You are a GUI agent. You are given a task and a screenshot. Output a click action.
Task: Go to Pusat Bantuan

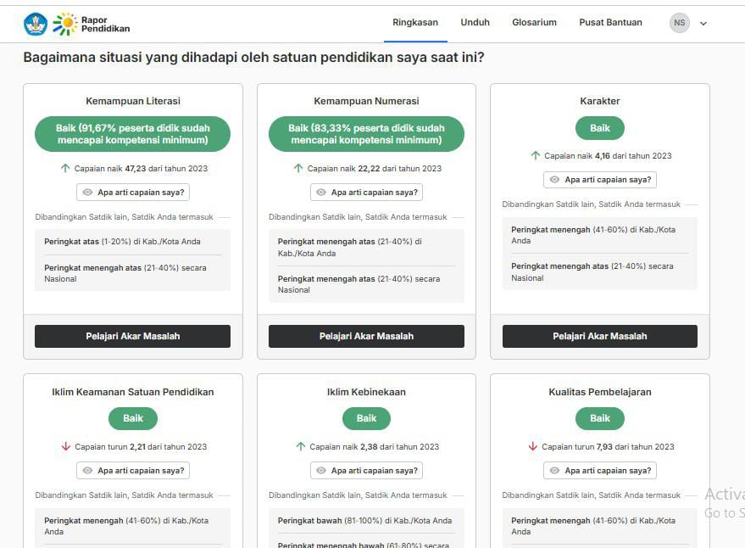[610, 23]
